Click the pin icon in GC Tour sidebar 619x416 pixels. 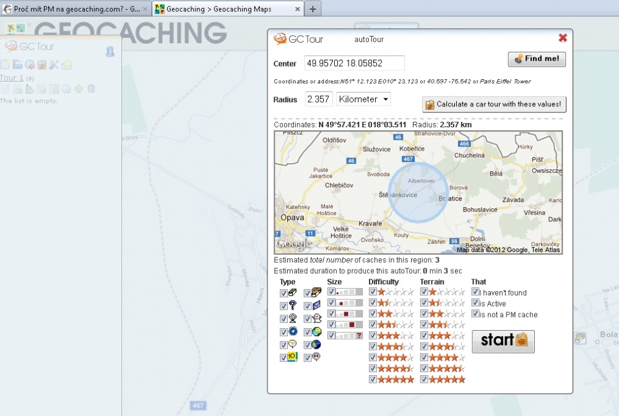tap(110, 51)
